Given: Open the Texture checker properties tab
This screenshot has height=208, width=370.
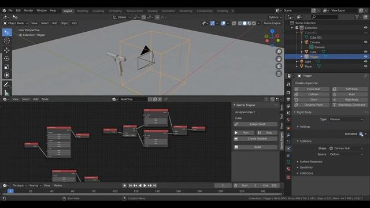Looking at the screenshot, I should (x=288, y=177).
